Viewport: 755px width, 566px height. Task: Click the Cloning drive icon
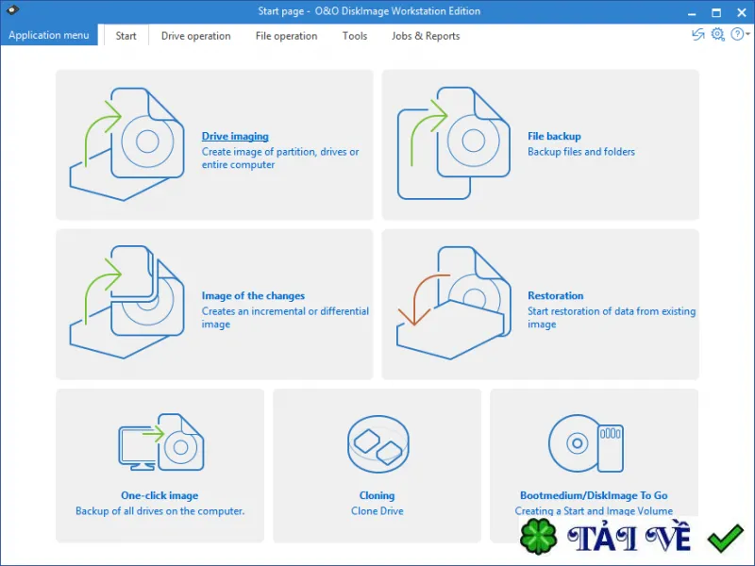tap(378, 443)
